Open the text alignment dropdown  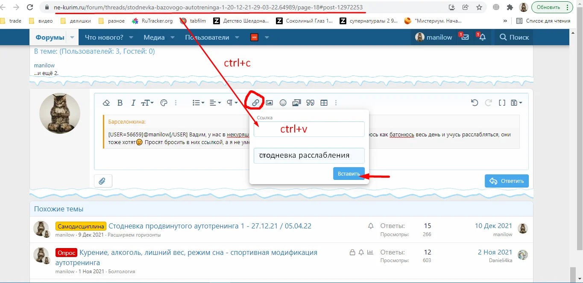click(x=215, y=103)
